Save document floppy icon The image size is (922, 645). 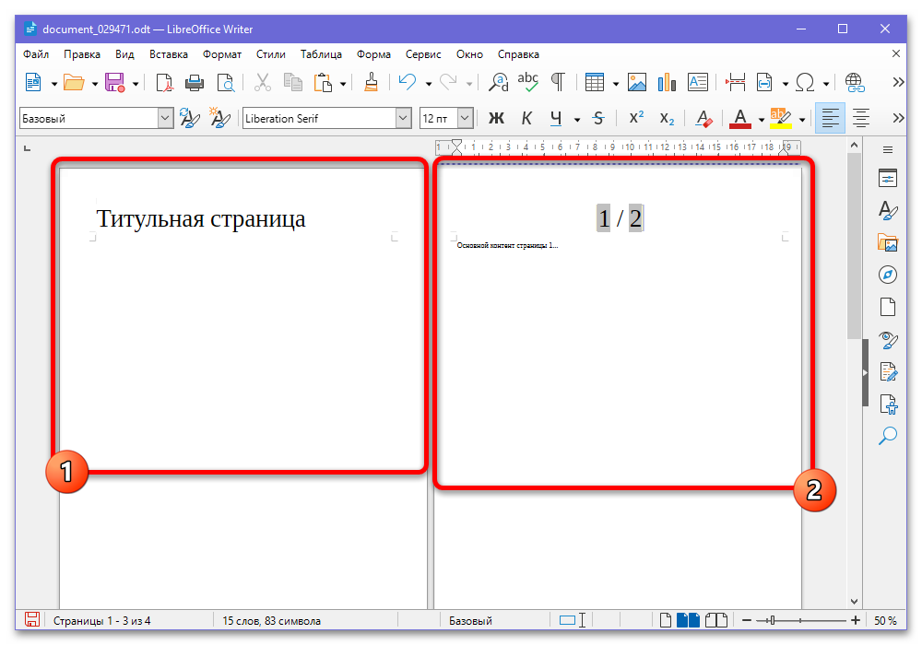114,82
